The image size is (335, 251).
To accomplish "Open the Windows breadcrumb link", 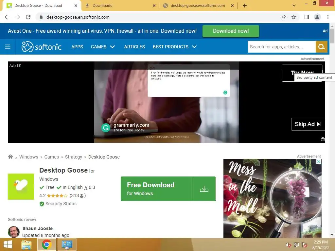I will 29,157.
